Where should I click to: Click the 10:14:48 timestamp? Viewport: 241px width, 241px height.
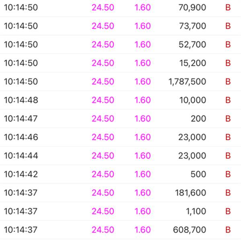(21, 100)
